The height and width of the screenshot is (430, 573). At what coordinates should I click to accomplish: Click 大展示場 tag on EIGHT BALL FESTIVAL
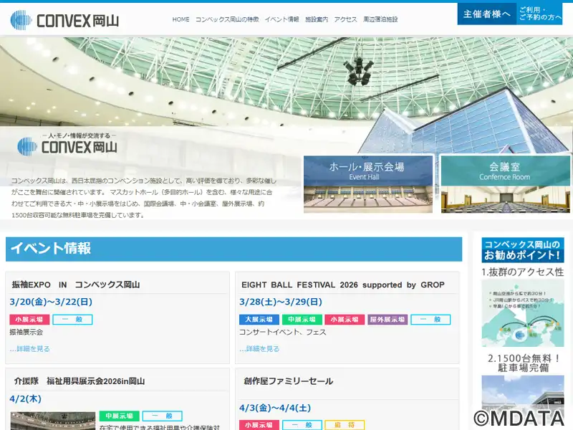(259, 320)
